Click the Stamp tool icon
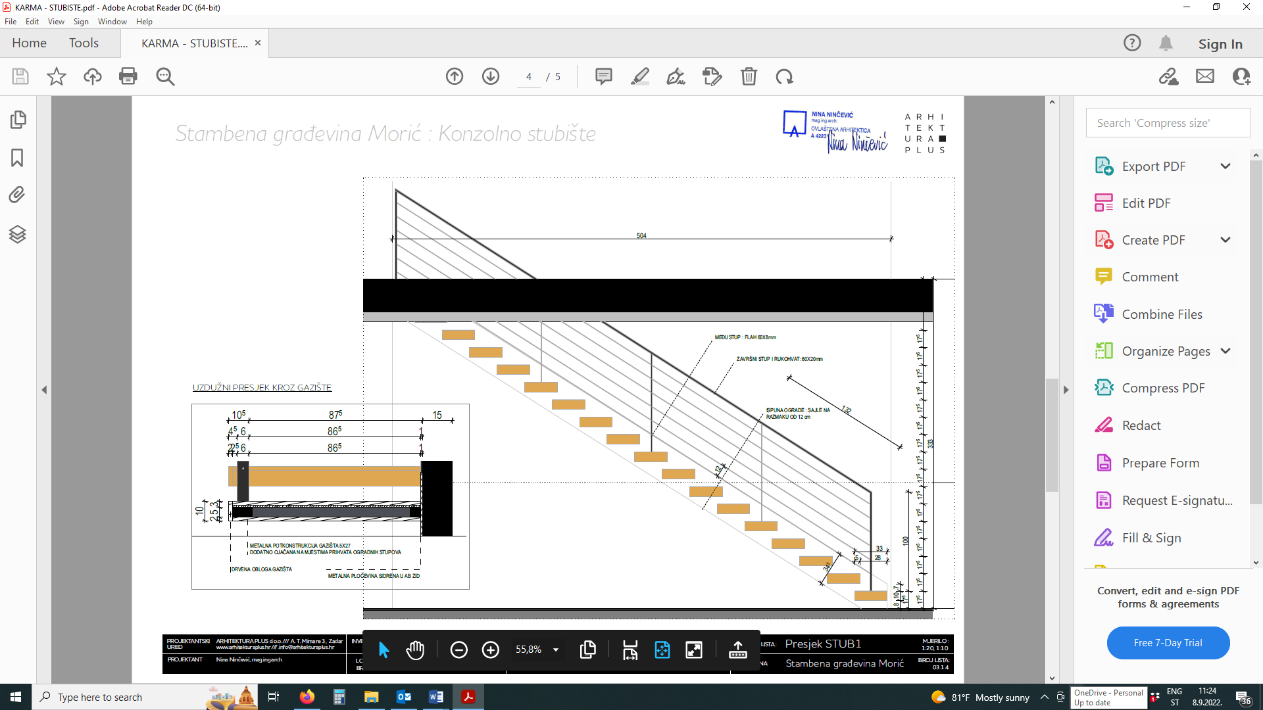The width and height of the screenshot is (1263, 710). [712, 76]
